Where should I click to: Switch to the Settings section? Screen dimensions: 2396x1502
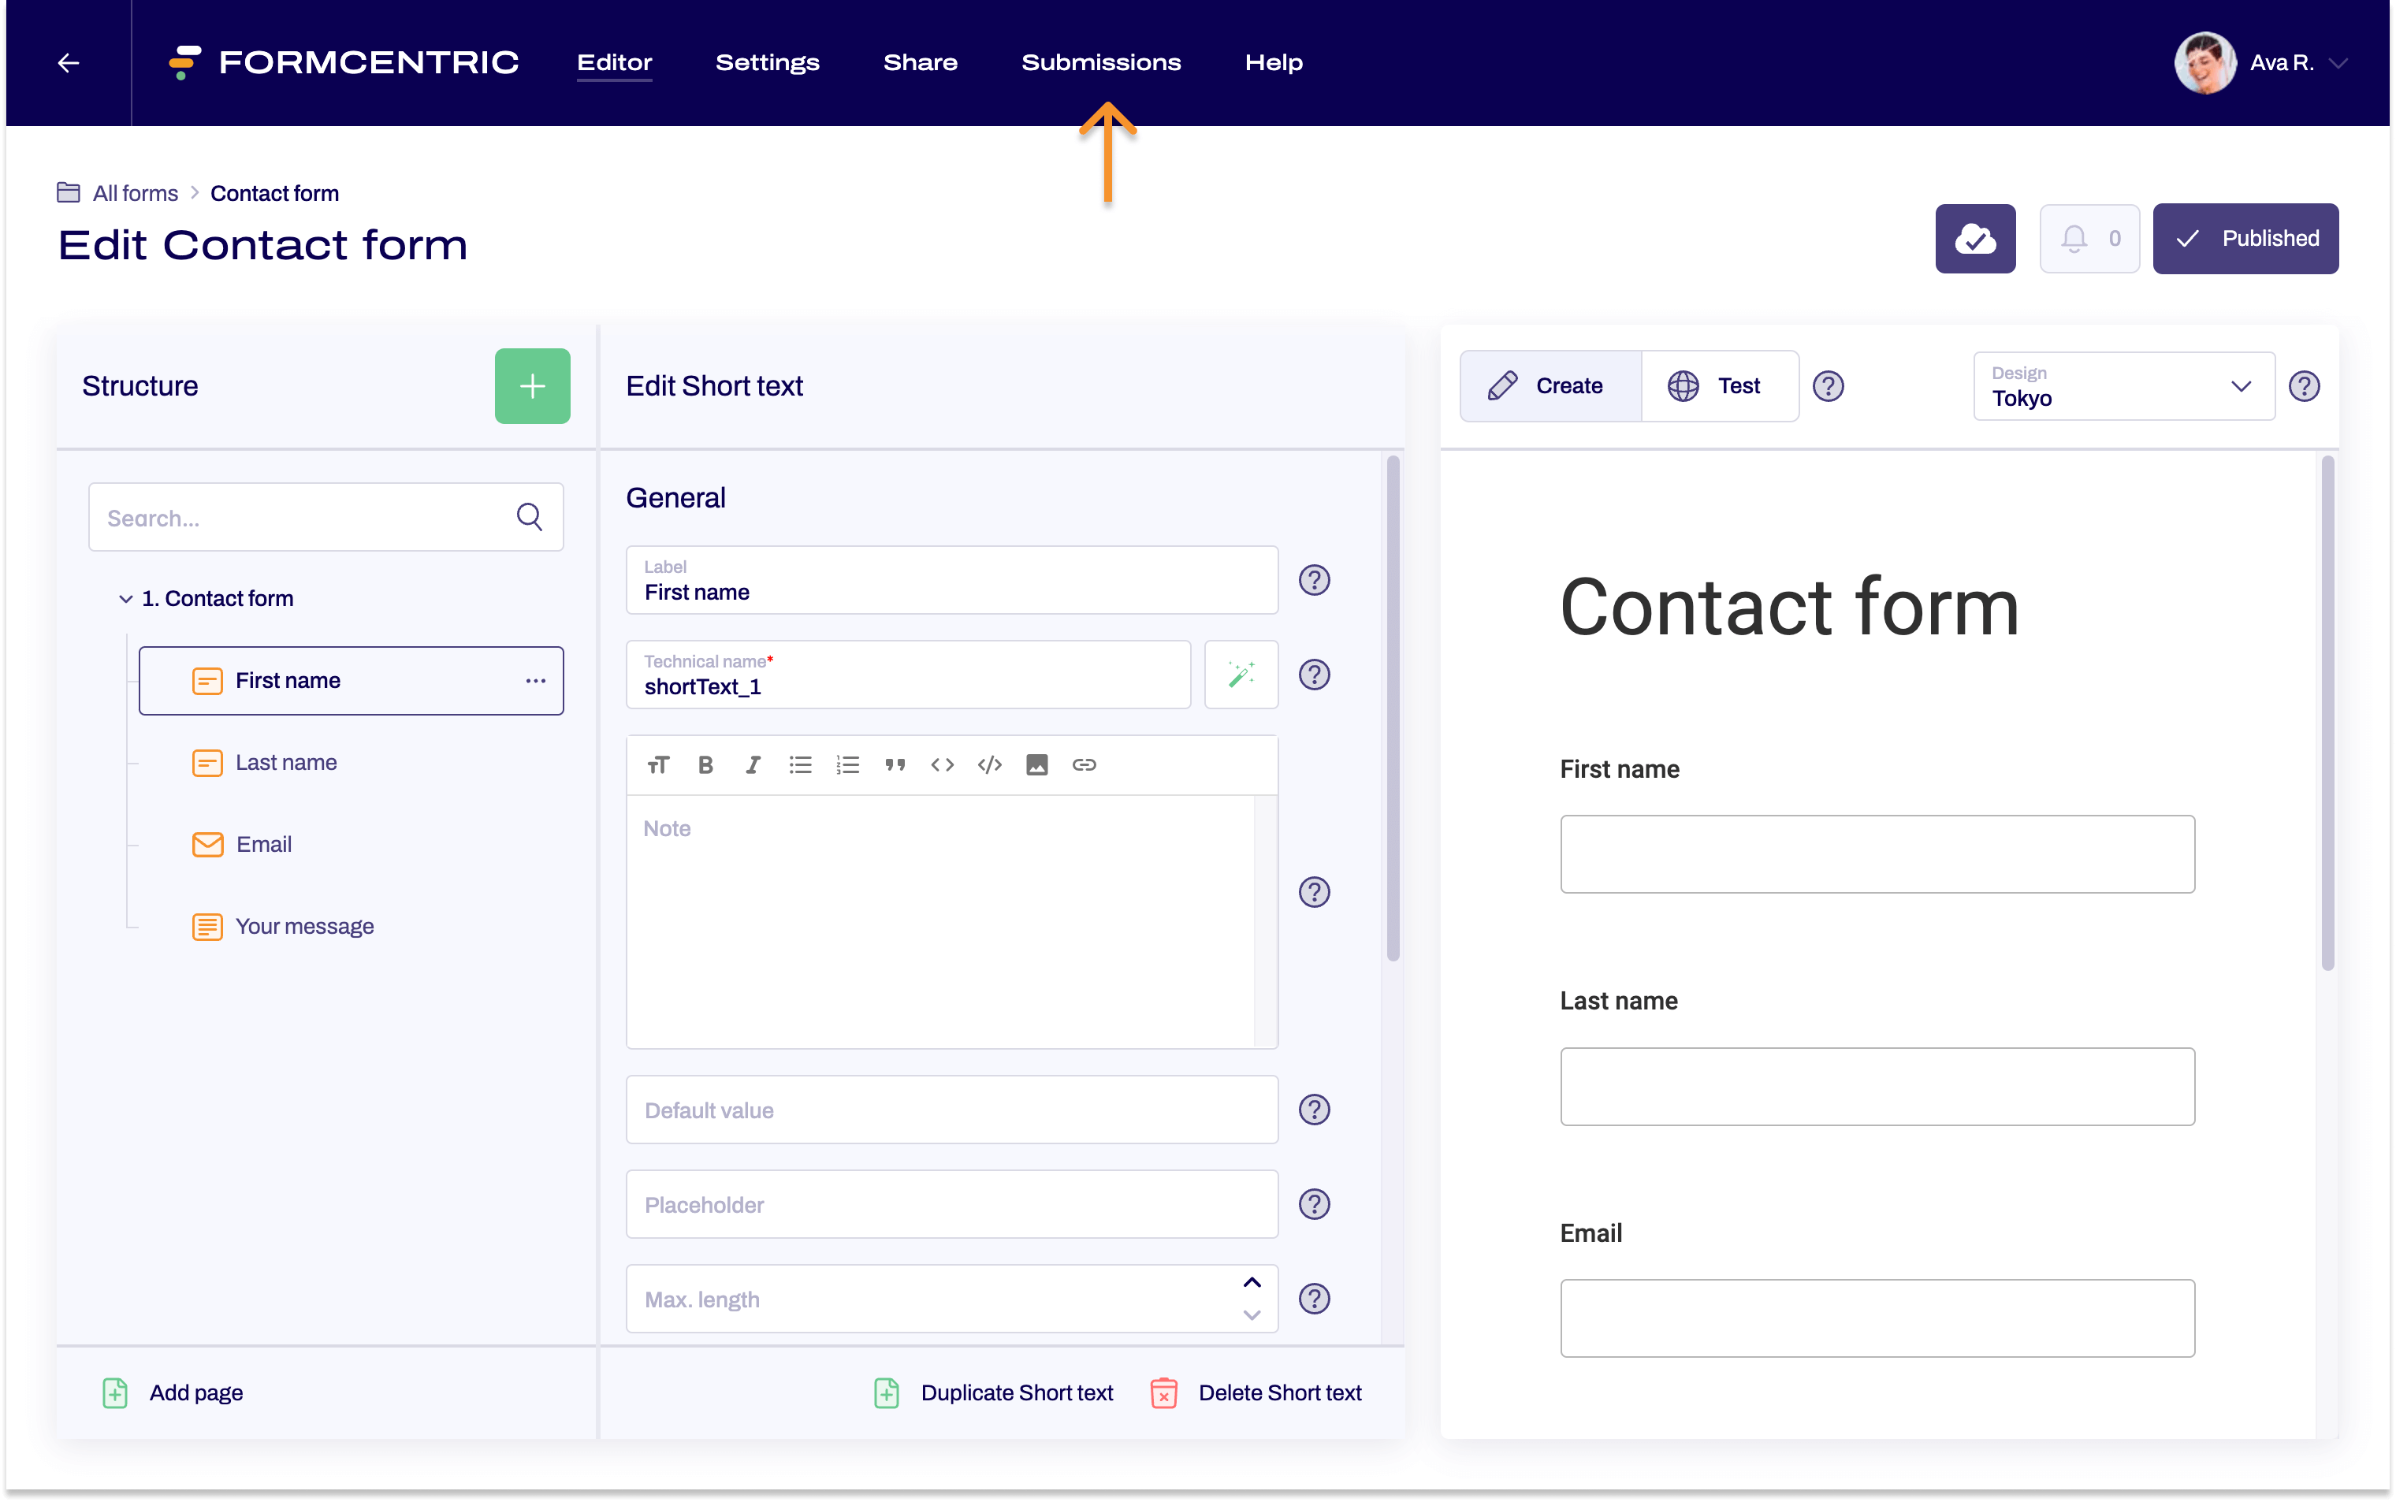pos(768,61)
